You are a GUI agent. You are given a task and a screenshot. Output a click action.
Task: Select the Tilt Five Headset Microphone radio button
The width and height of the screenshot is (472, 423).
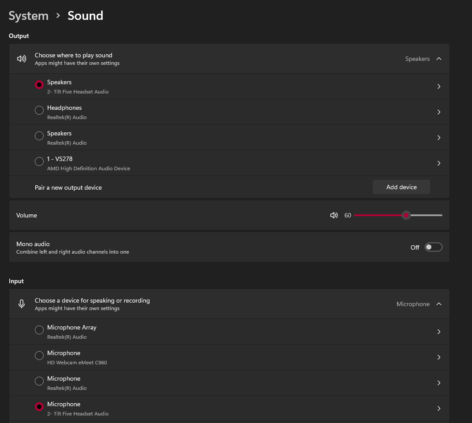click(39, 407)
